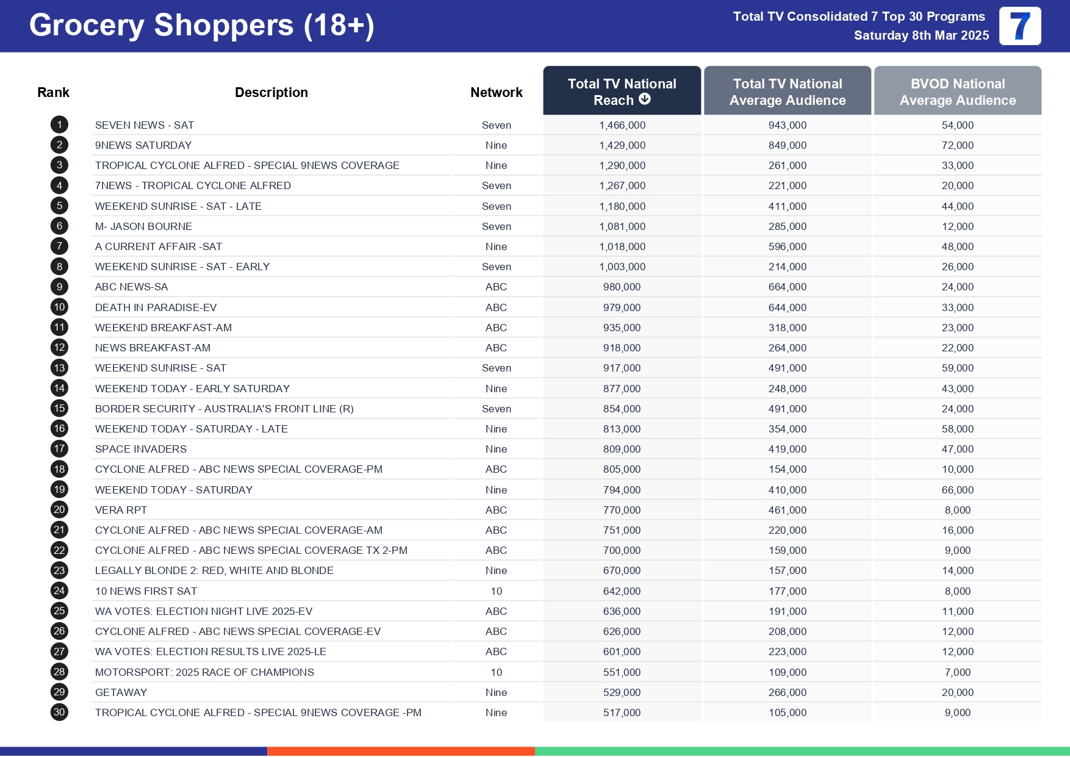
Task: Click the rank 15 circle badge
Action: tap(59, 408)
